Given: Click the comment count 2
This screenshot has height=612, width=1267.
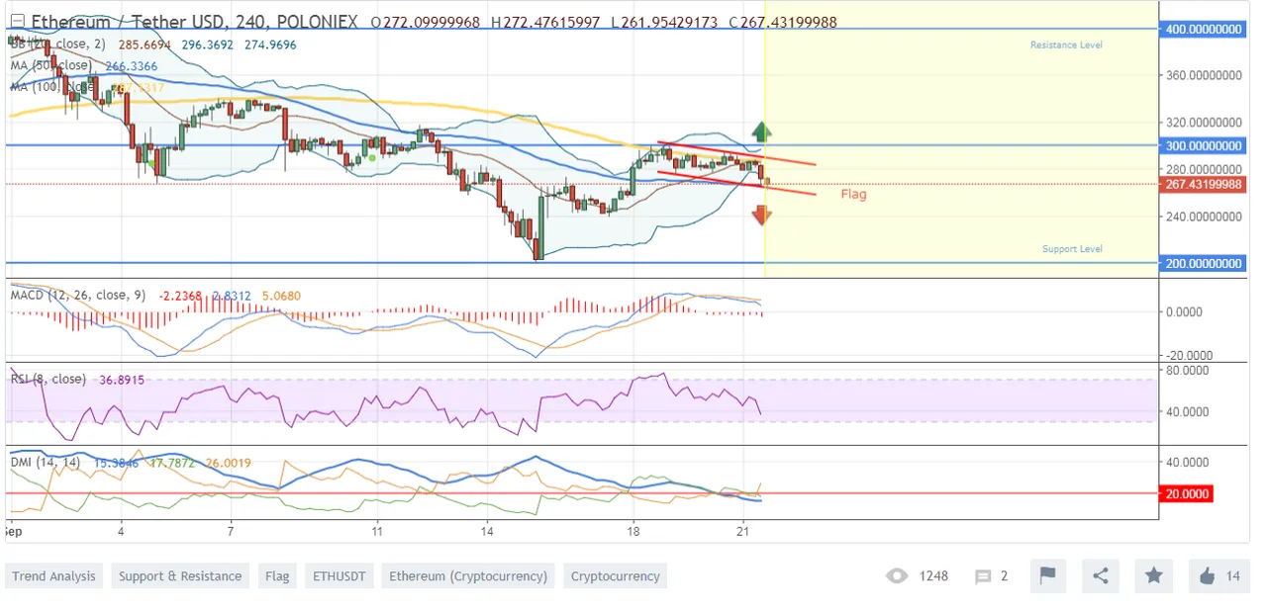Looking at the screenshot, I should click(1004, 575).
